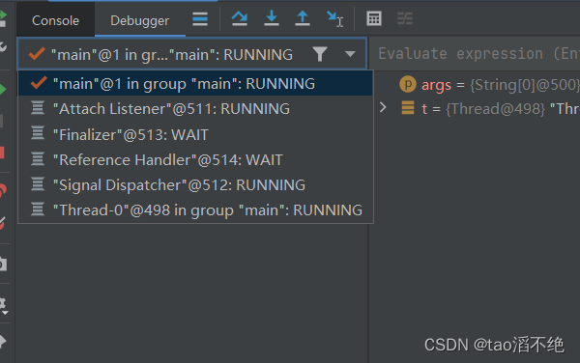580x363 pixels.
Task: Click the red Stop button in sidebar
Action: pos(2,153)
